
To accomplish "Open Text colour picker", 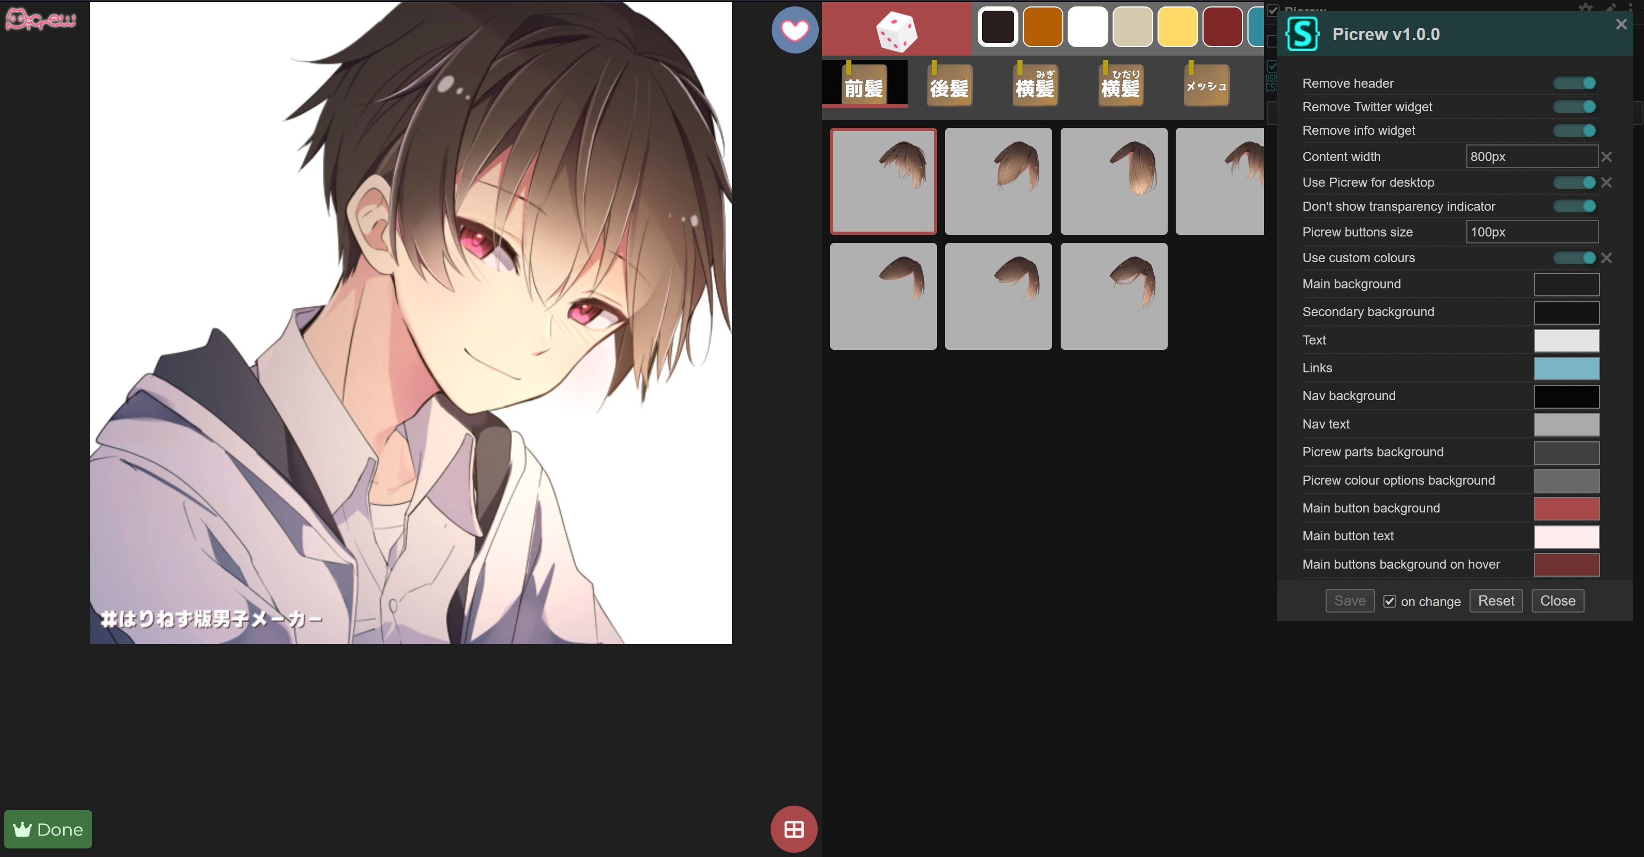I will point(1567,341).
